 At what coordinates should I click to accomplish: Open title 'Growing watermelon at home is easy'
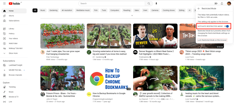click(x=109, y=53)
